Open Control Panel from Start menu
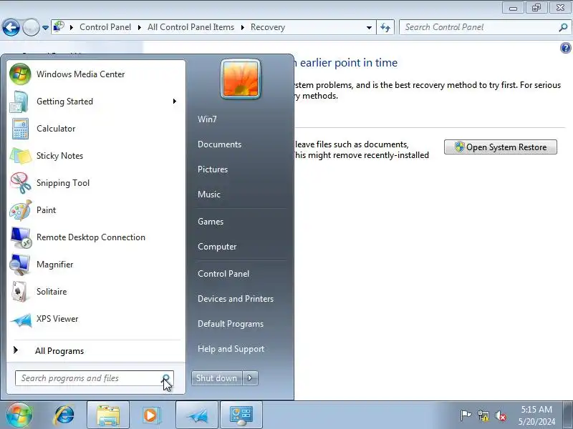Screen dimensions: 573x429 223,274
